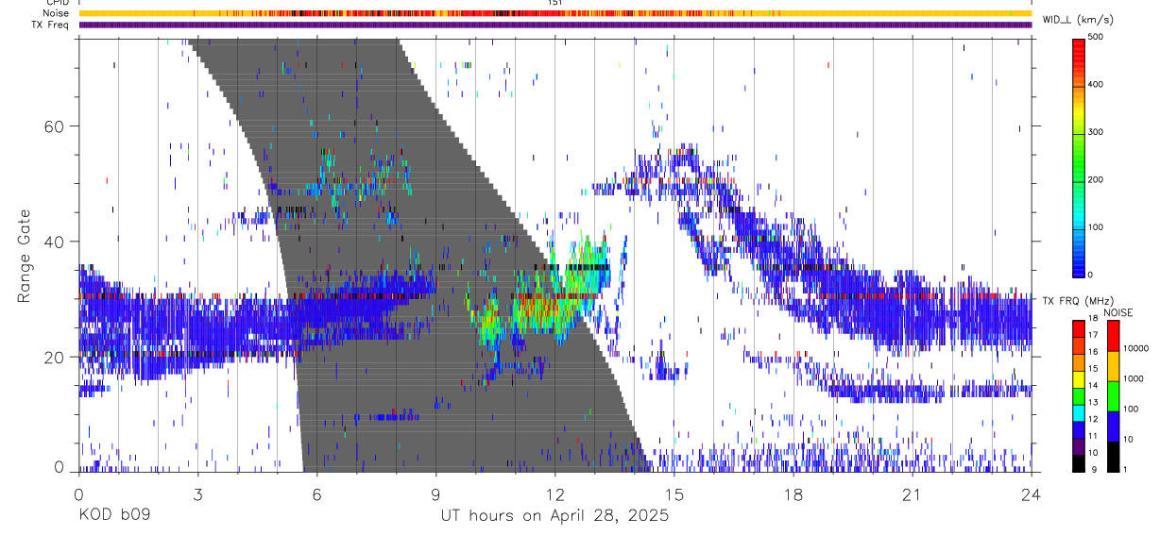
Task: Click the 15 UT hour tick label
Action: click(x=674, y=494)
